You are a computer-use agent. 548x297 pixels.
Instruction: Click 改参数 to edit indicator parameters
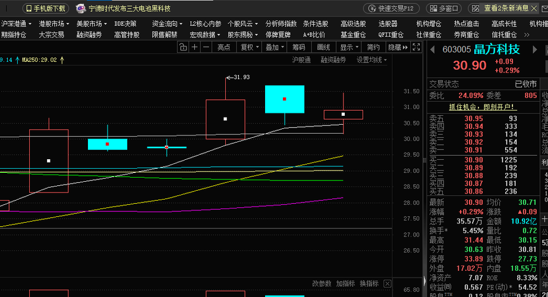[322, 284]
